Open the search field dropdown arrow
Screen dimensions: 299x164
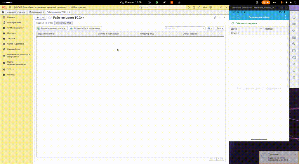[x=204, y=28]
